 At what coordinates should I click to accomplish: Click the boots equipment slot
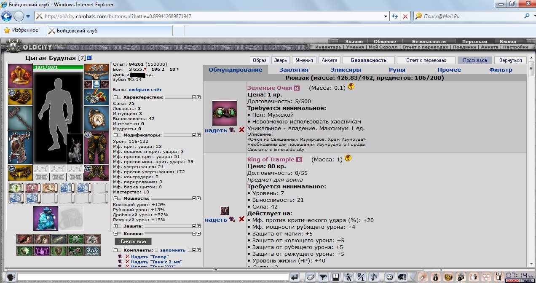tap(96, 173)
